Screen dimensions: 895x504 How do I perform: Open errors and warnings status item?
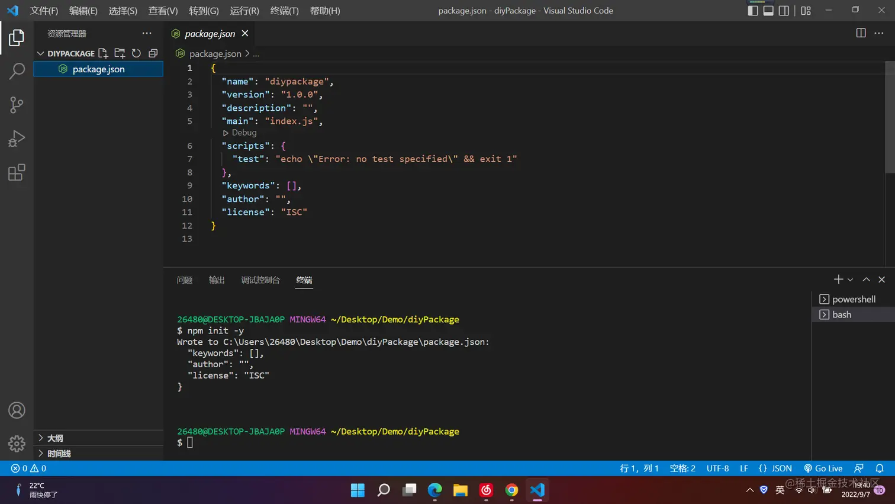(x=28, y=468)
